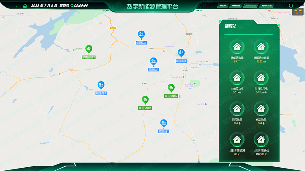305x171 pixels.
Task: Click the date 2023 年 7 月 6 日
Action: [x=44, y=5]
